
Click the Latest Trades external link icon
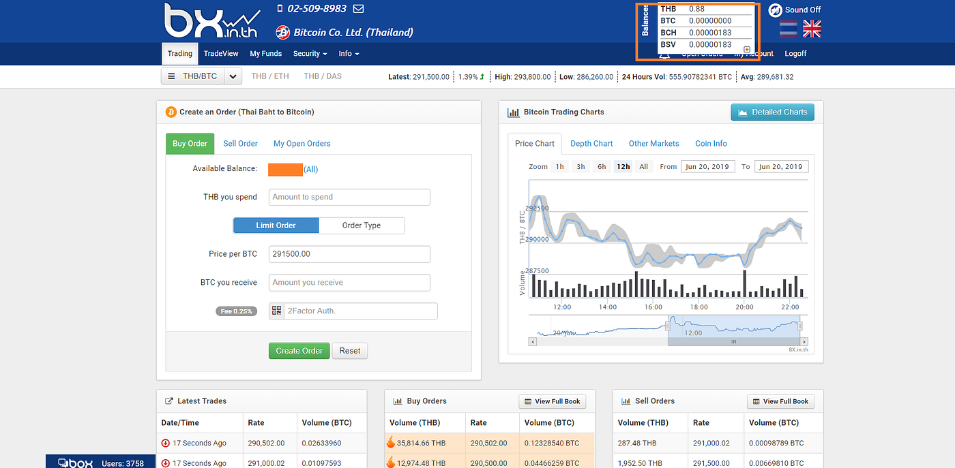pyautogui.click(x=169, y=401)
